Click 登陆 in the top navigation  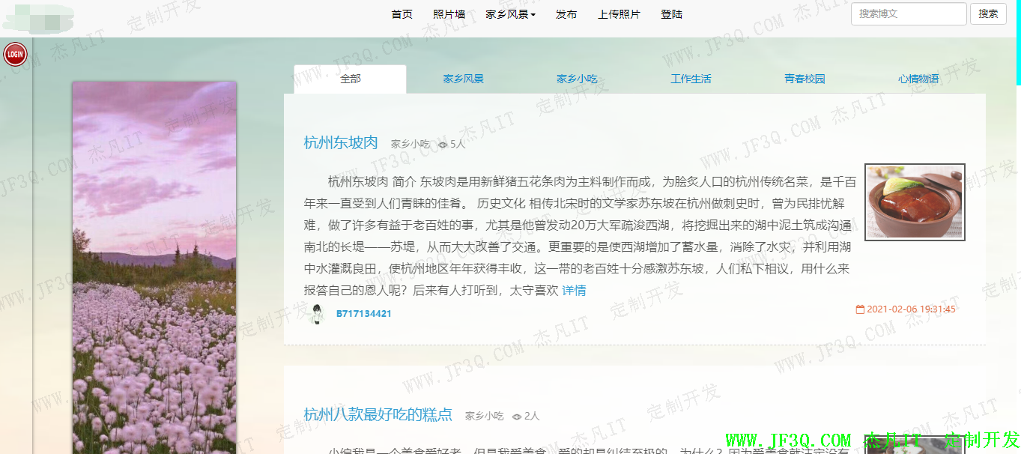[x=671, y=14]
